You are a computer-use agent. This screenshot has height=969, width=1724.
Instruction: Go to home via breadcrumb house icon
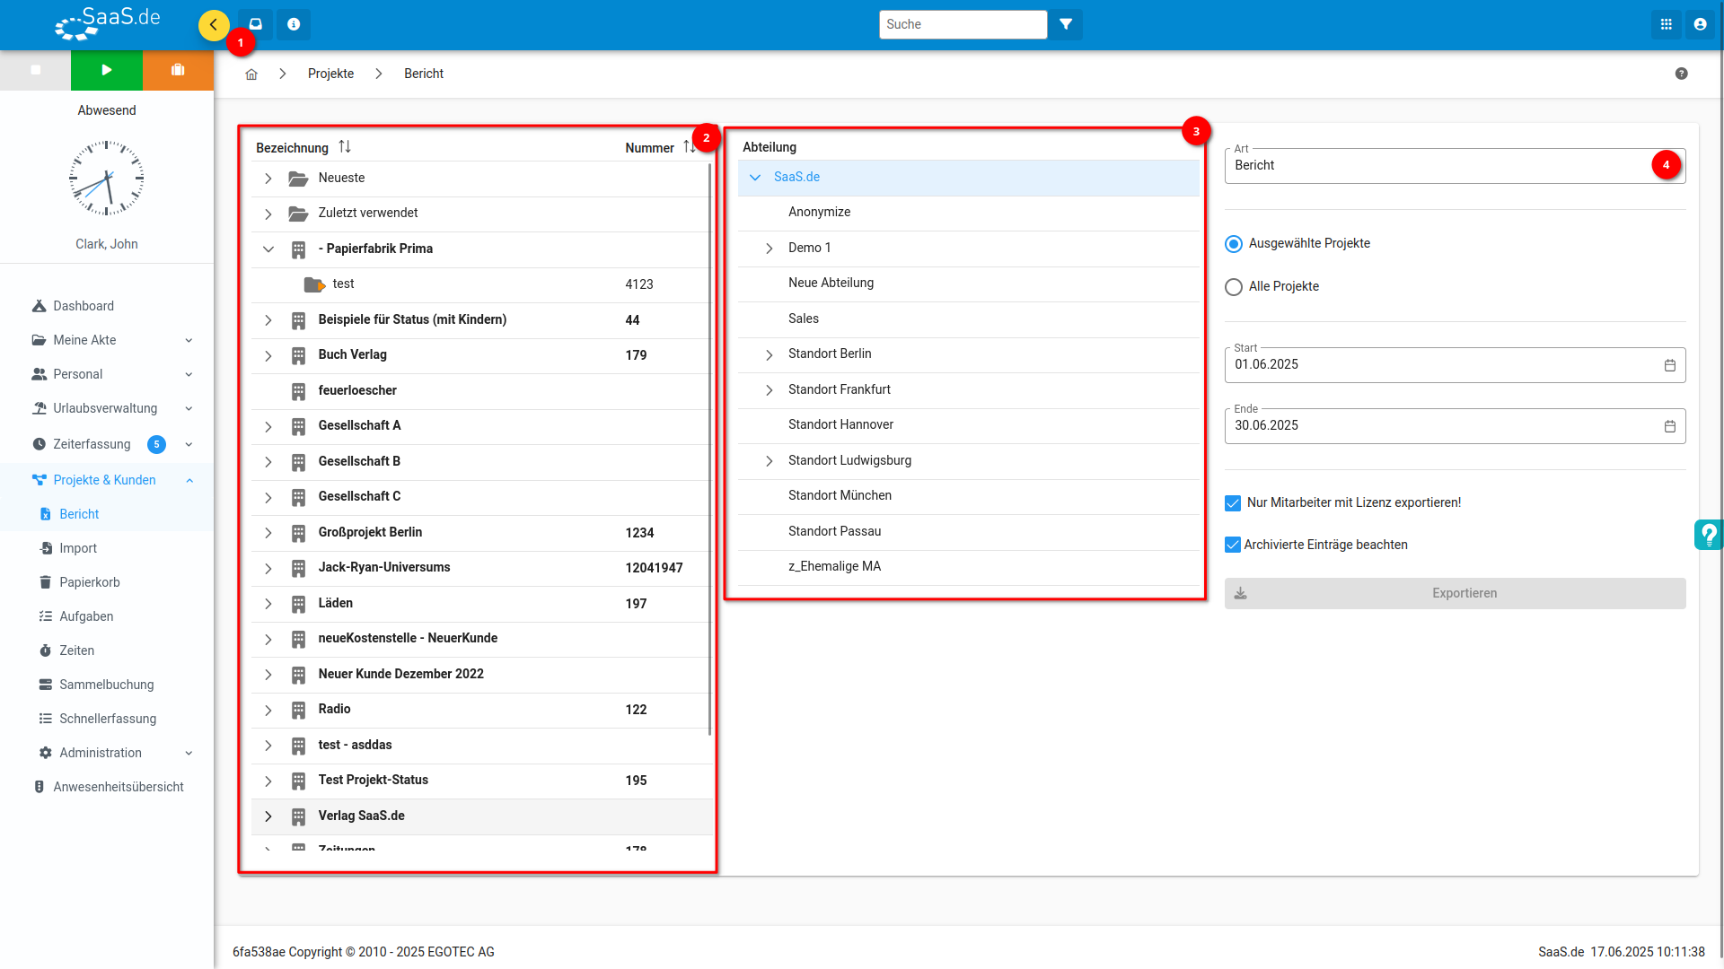tap(251, 74)
